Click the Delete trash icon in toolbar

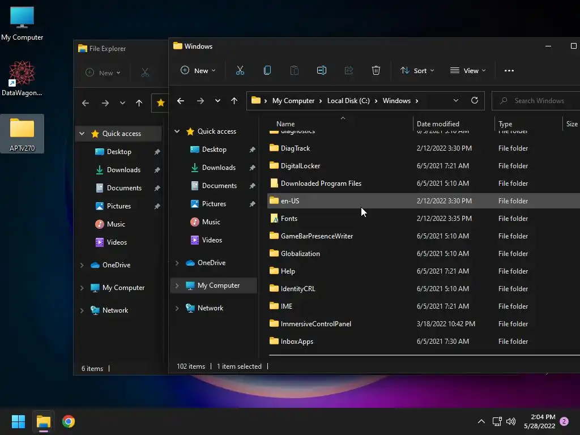click(x=376, y=70)
